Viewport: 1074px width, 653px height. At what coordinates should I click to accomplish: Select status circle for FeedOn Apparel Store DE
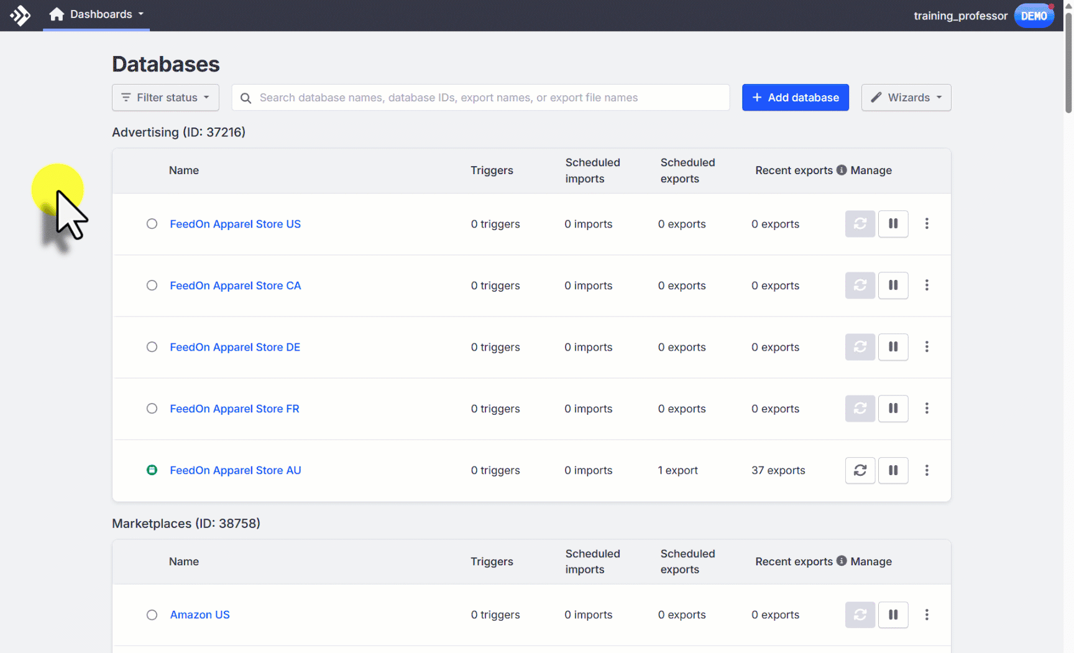pos(152,347)
